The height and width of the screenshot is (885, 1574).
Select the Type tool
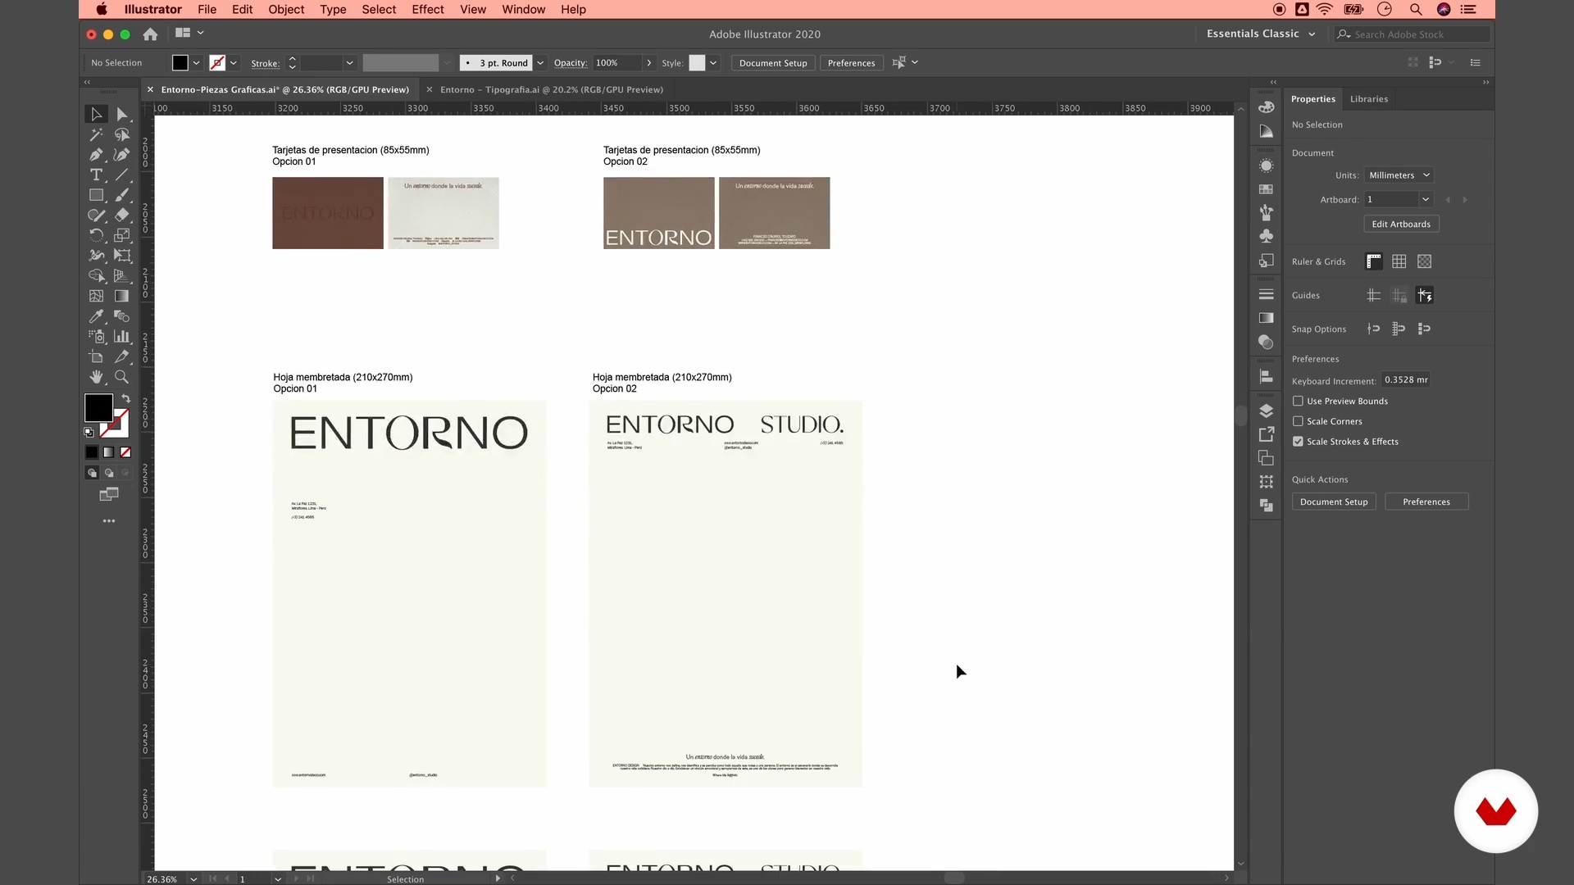[x=96, y=175]
